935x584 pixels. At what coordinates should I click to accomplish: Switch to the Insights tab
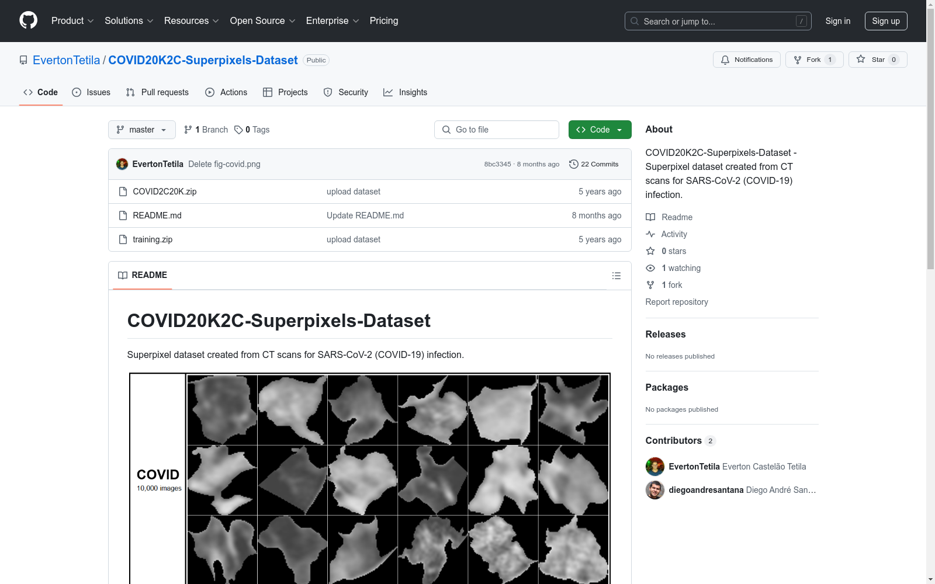(x=405, y=92)
